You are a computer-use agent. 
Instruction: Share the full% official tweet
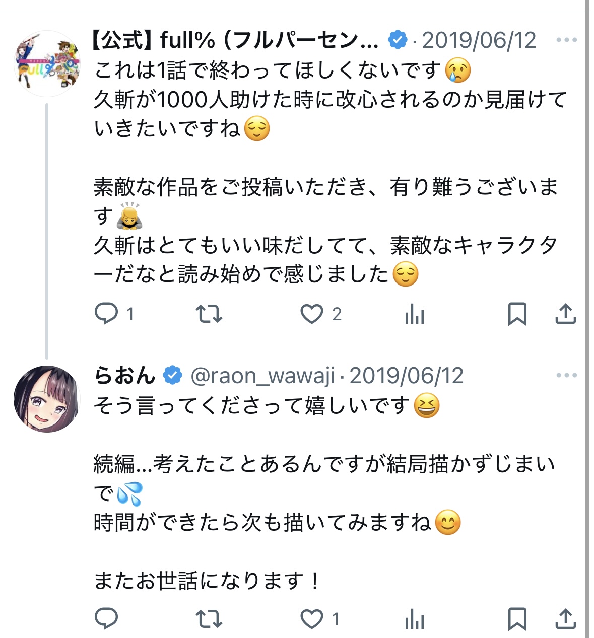coord(565,314)
